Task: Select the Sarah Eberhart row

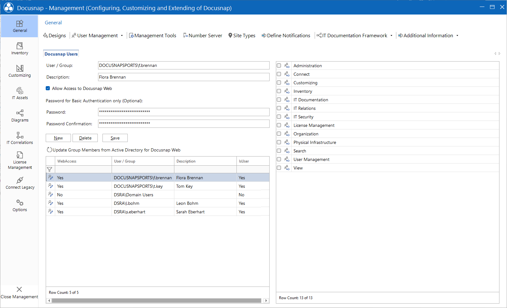Action: 158,212
